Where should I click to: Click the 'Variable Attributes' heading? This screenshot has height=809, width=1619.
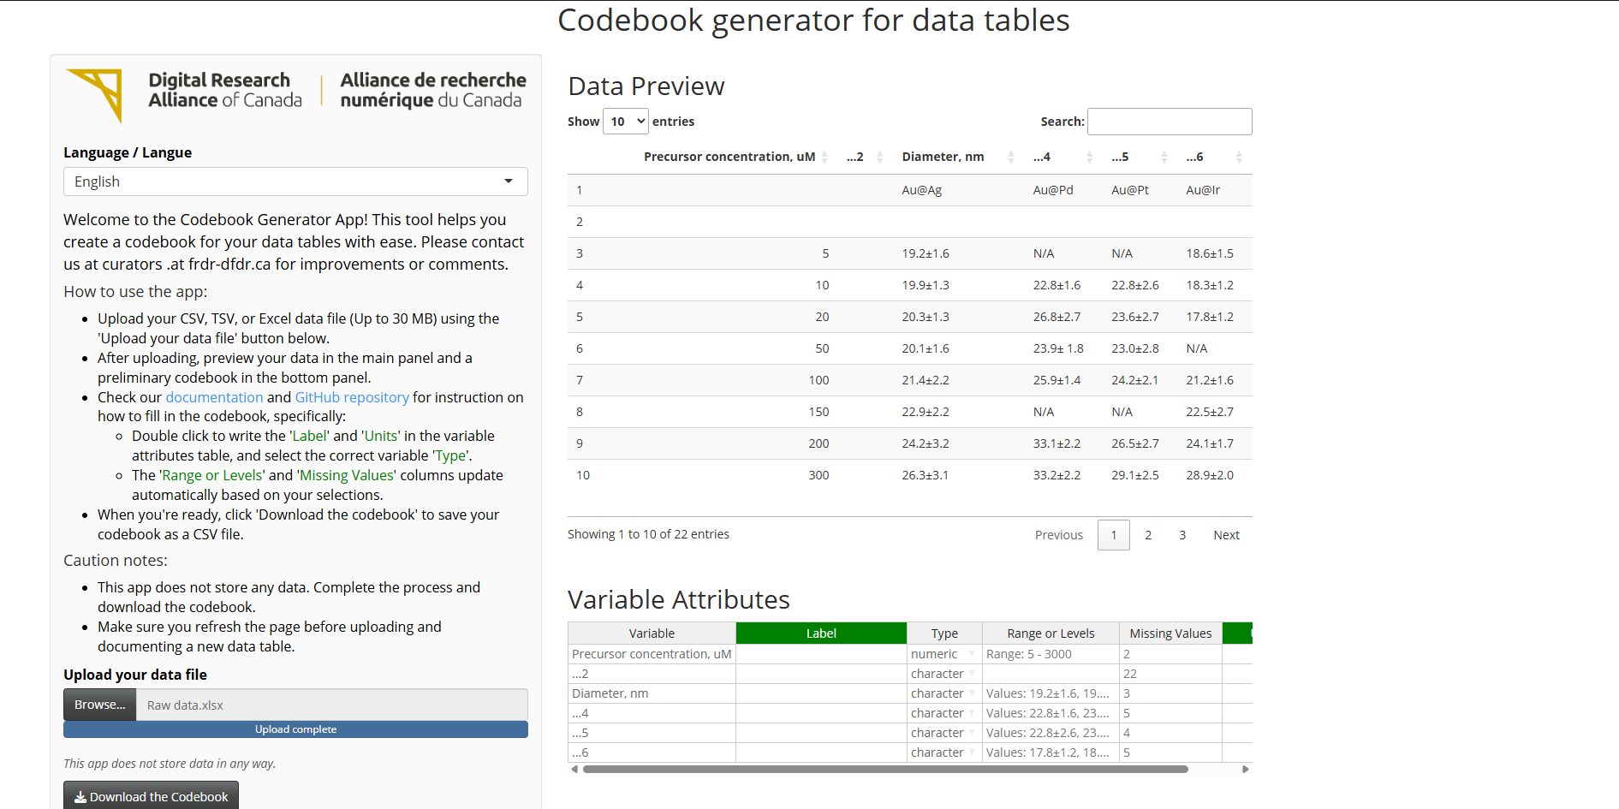[x=678, y=599]
